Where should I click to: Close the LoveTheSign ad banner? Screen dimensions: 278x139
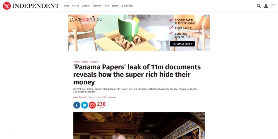(x=209, y=16)
